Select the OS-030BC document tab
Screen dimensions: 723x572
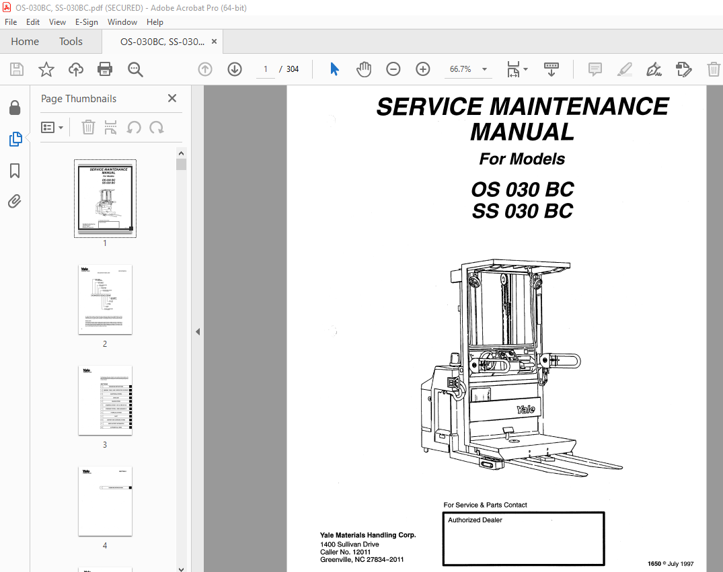click(x=162, y=42)
